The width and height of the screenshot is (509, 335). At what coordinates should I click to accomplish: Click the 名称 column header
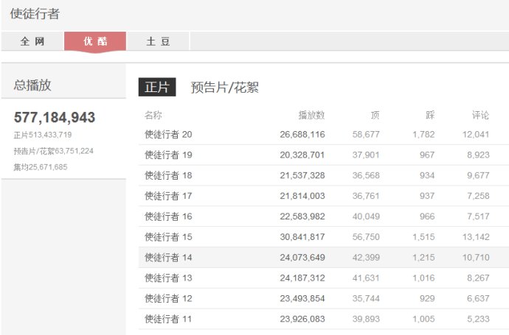(x=153, y=115)
